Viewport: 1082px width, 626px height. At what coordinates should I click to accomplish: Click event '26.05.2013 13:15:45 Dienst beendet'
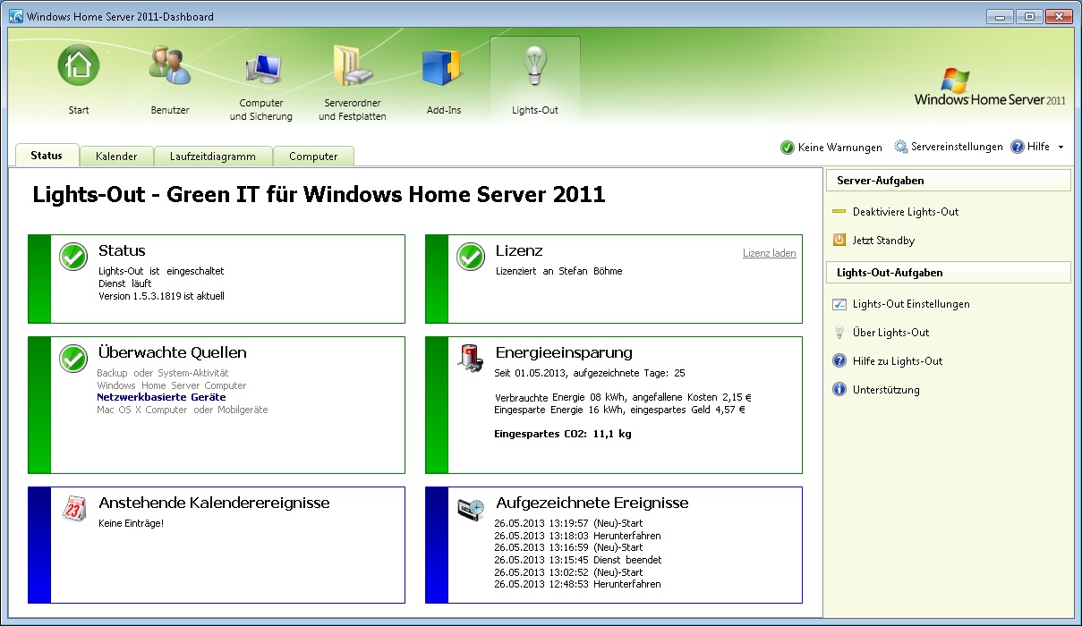[x=578, y=560]
